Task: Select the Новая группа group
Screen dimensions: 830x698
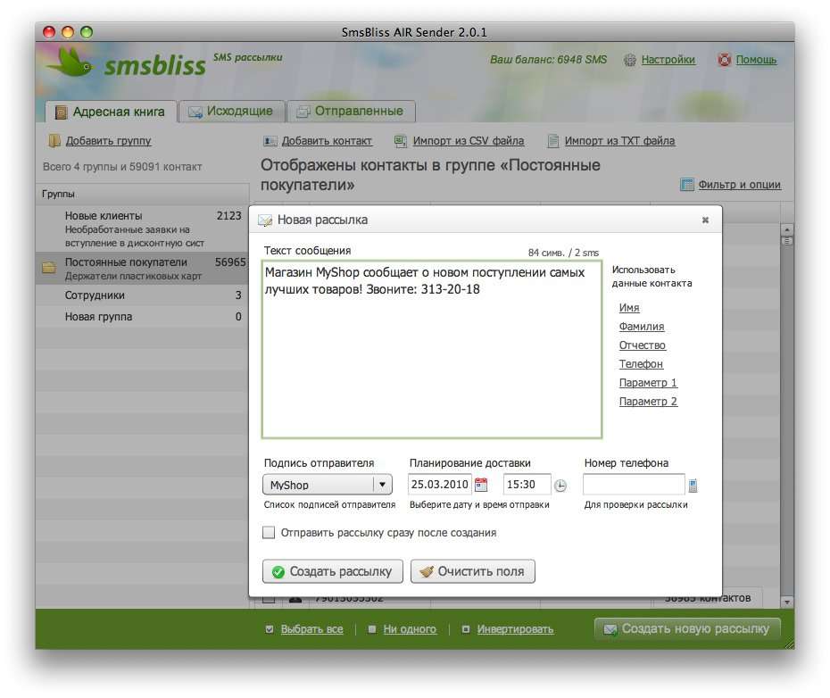Action: coord(142,317)
